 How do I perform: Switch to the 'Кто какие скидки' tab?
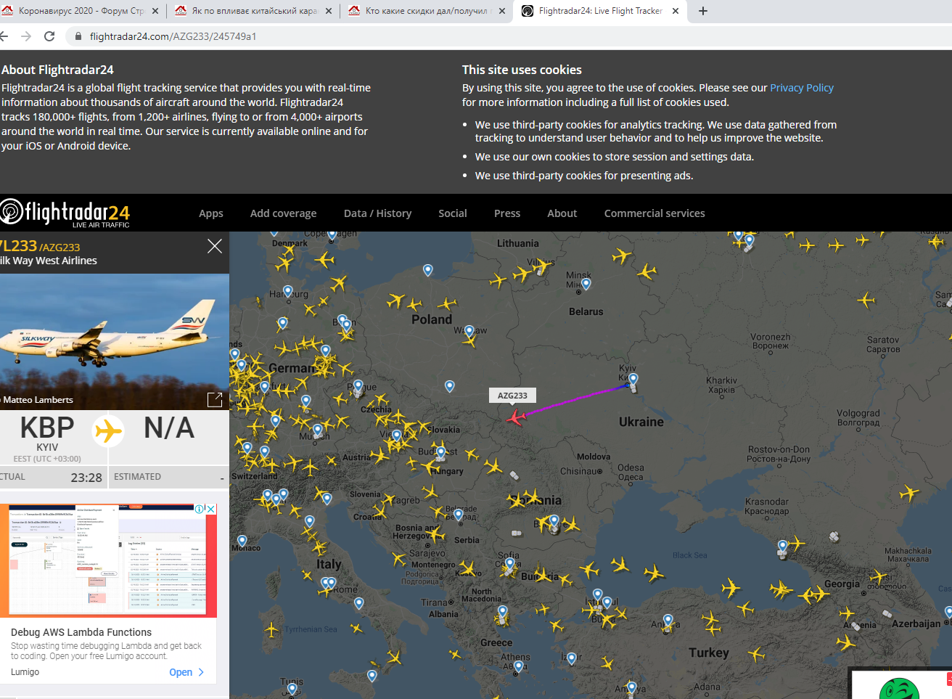click(x=427, y=11)
